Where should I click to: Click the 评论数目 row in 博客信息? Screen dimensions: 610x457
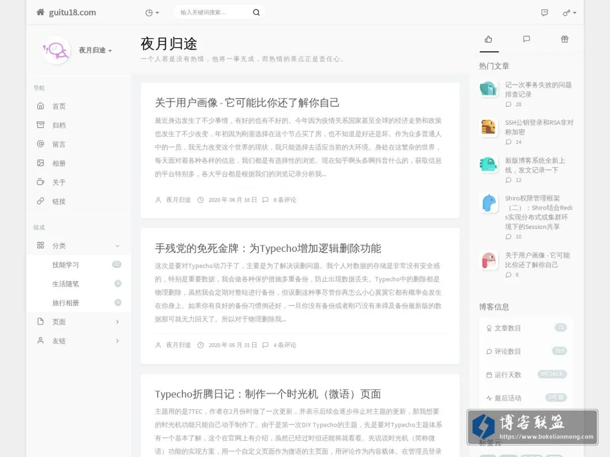(527, 351)
